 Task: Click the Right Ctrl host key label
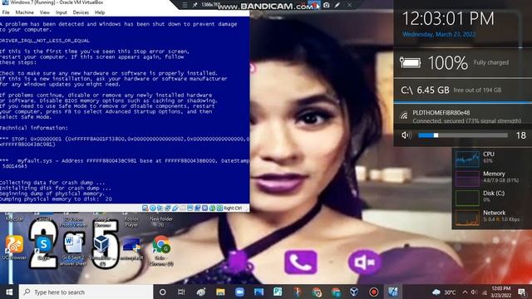pos(233,208)
